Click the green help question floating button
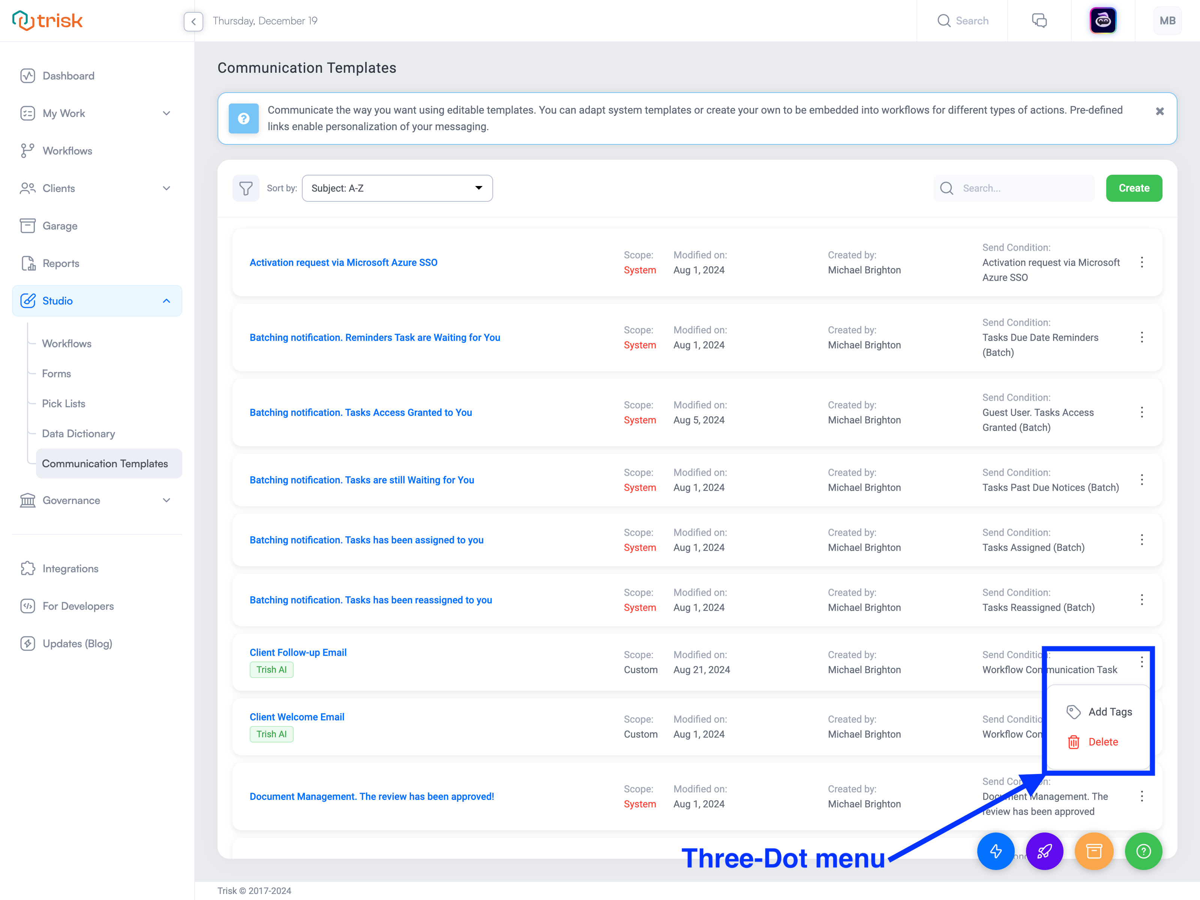The width and height of the screenshot is (1200, 900). [x=1143, y=851]
